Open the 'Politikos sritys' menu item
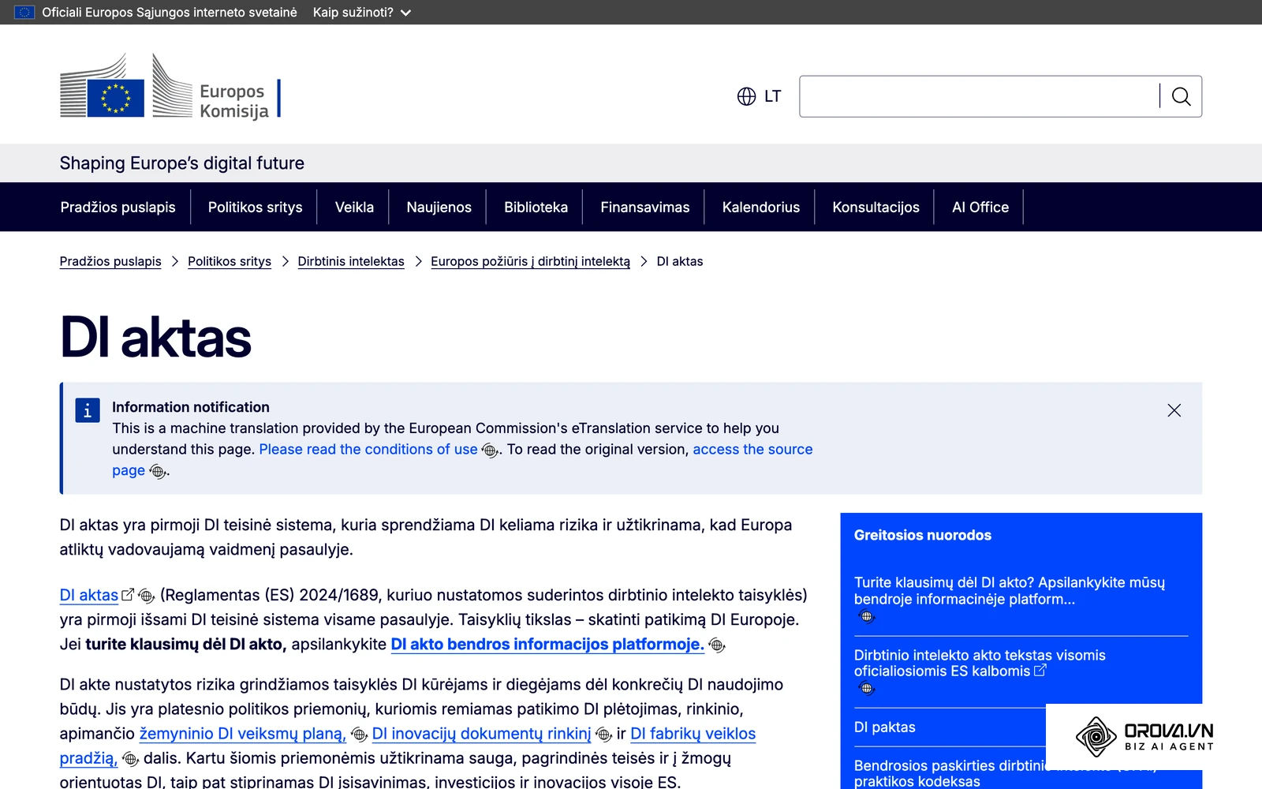 (256, 207)
